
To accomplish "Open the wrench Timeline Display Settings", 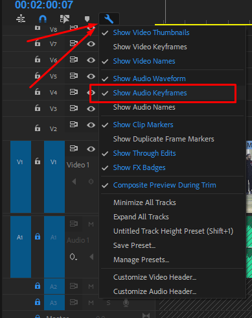I will tap(109, 19).
